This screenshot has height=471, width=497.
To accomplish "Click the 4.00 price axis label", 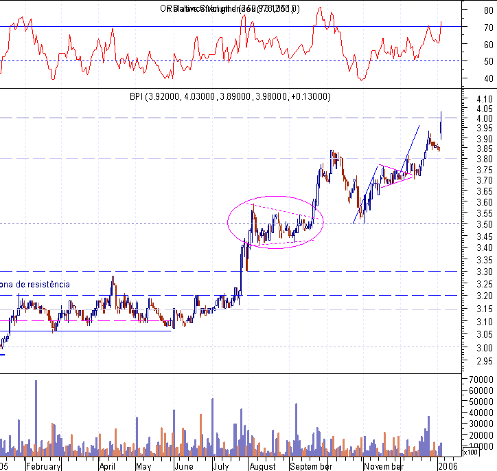I will (485, 118).
